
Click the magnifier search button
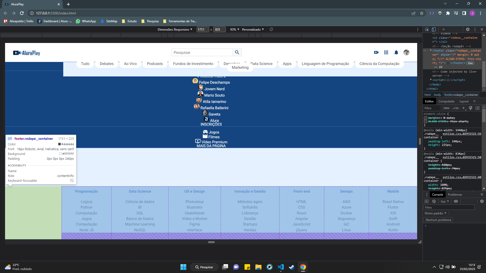[237, 52]
